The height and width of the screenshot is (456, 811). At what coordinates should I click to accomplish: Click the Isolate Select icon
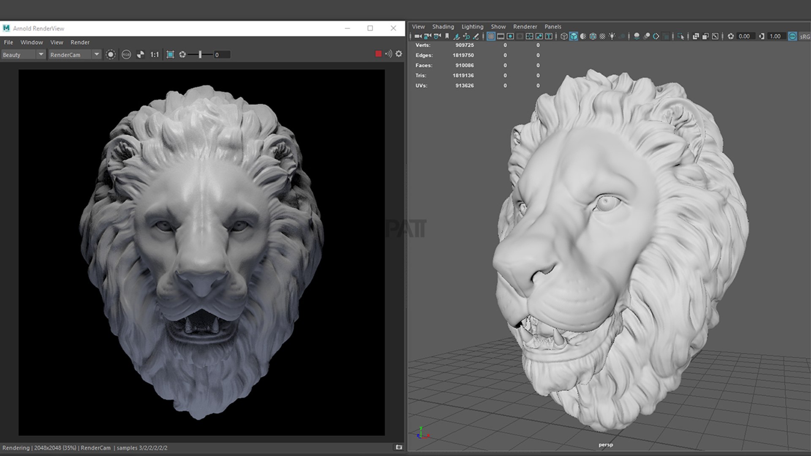coord(680,36)
